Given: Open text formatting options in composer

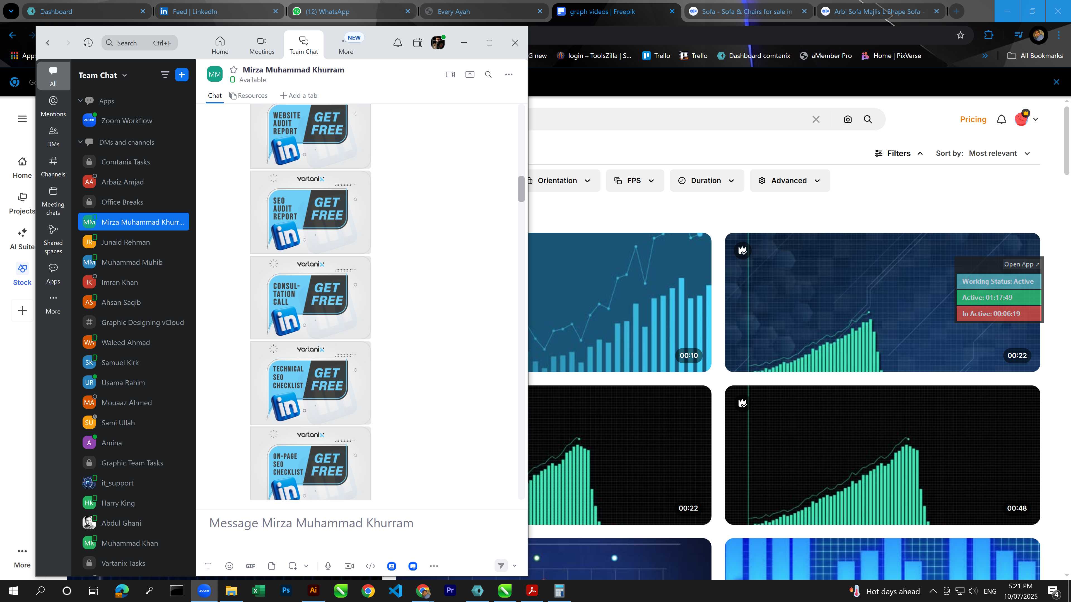Looking at the screenshot, I should [x=208, y=566].
